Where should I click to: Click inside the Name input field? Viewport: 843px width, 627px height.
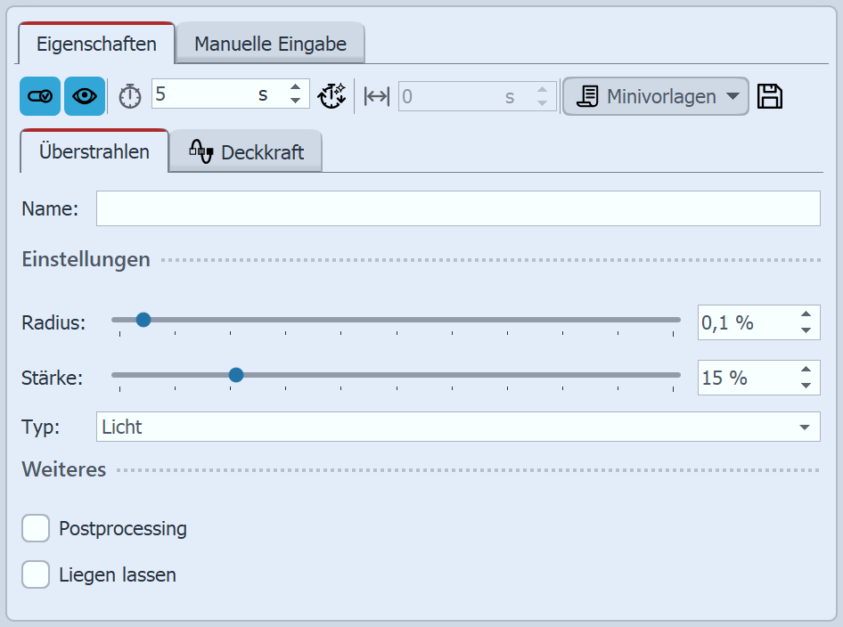tap(459, 208)
